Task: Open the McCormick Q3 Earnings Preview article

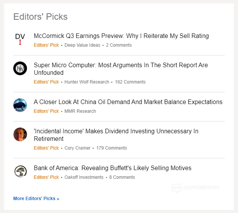Action: (x=121, y=36)
